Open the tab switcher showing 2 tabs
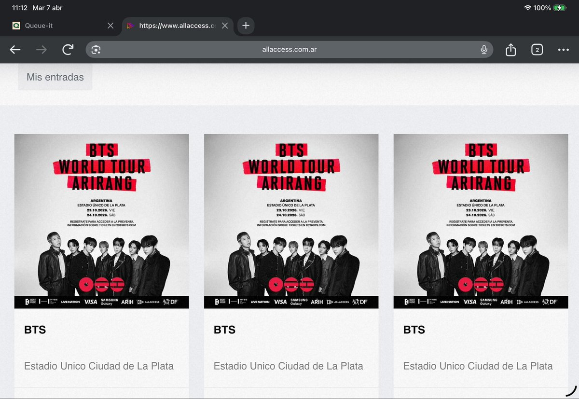 537,49
